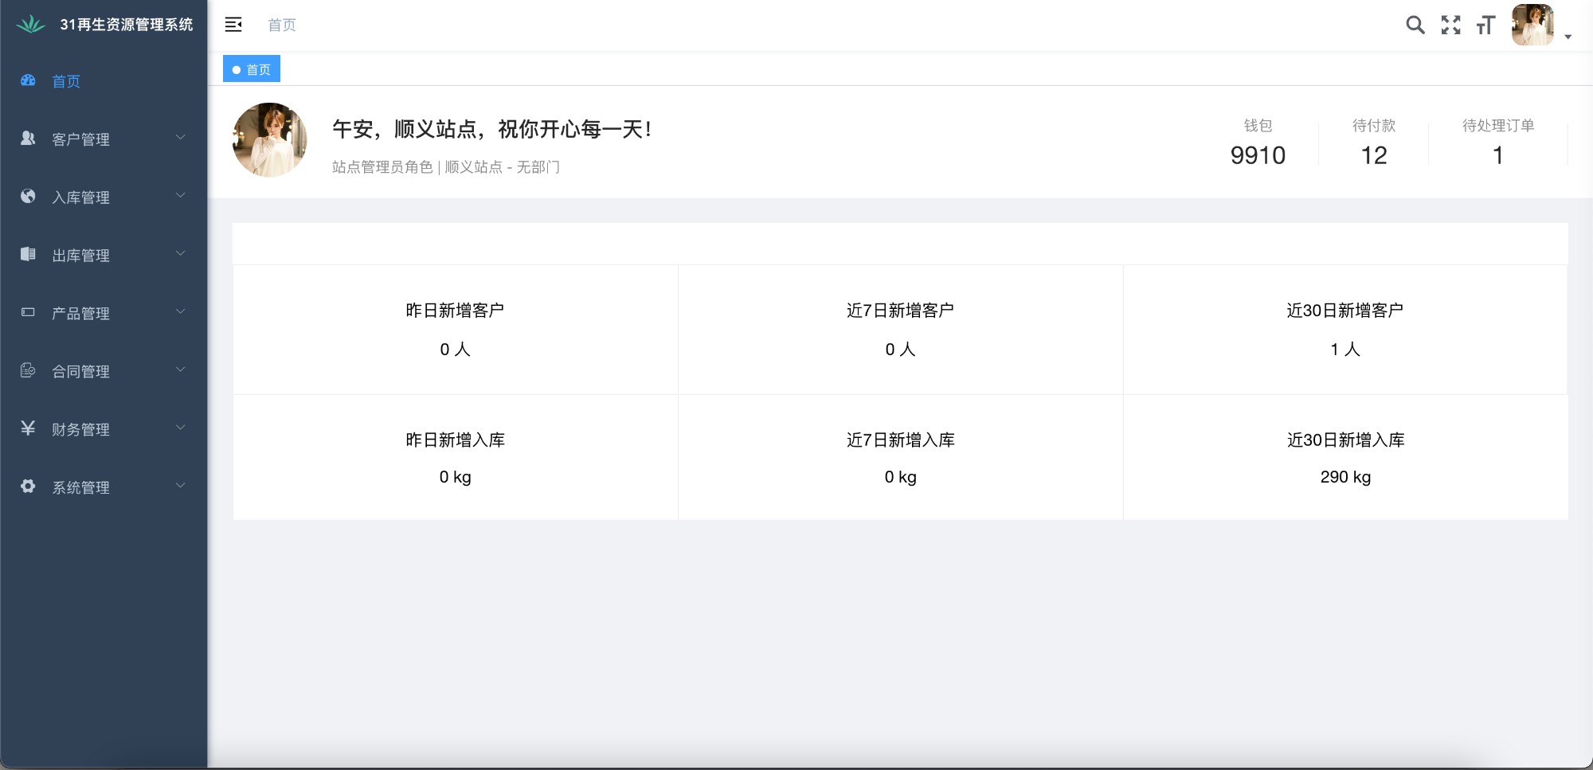Expand the 入库管理 chevron

coord(181,195)
